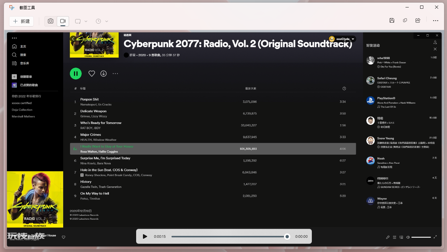Click the Cyberpunk album cover in the sidebar
The height and width of the screenshot is (252, 447).
(35, 199)
